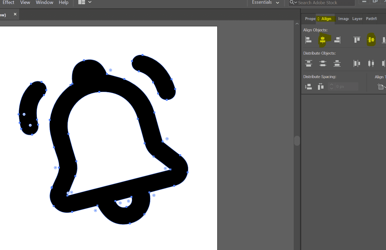Open the Align To dropdown

click(382, 86)
